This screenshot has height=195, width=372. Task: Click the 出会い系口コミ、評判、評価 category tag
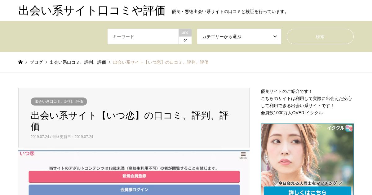pyautogui.click(x=59, y=102)
